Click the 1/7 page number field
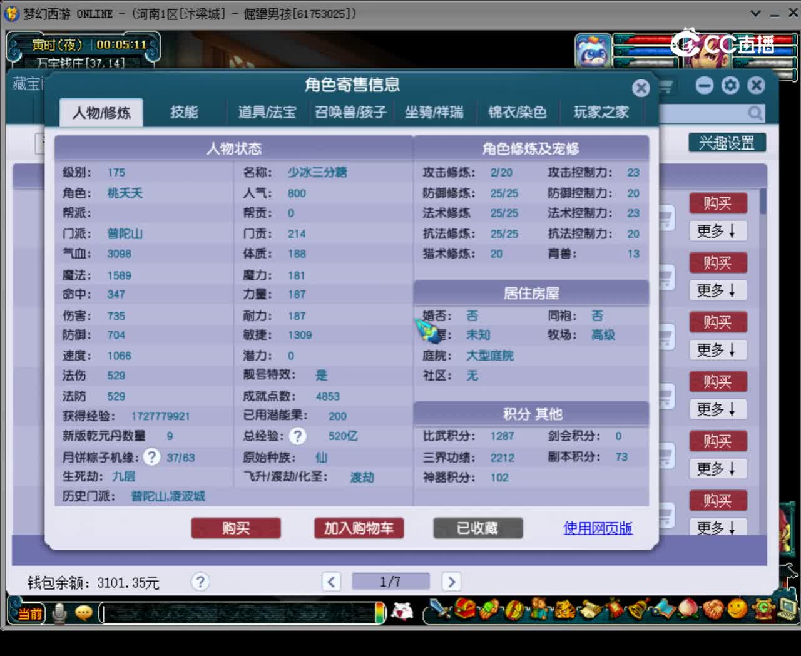801x656 pixels. coord(390,582)
